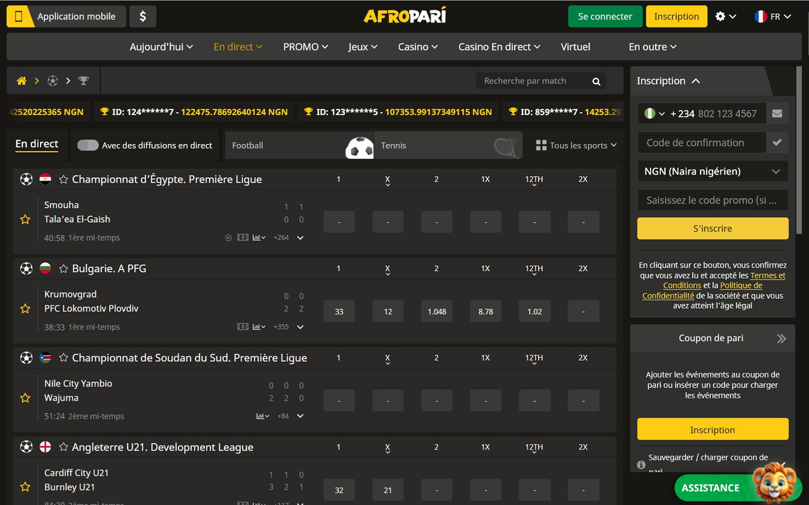Expand markets for Krumovgrad match (+355)
The height and width of the screenshot is (505, 809).
[x=300, y=327]
